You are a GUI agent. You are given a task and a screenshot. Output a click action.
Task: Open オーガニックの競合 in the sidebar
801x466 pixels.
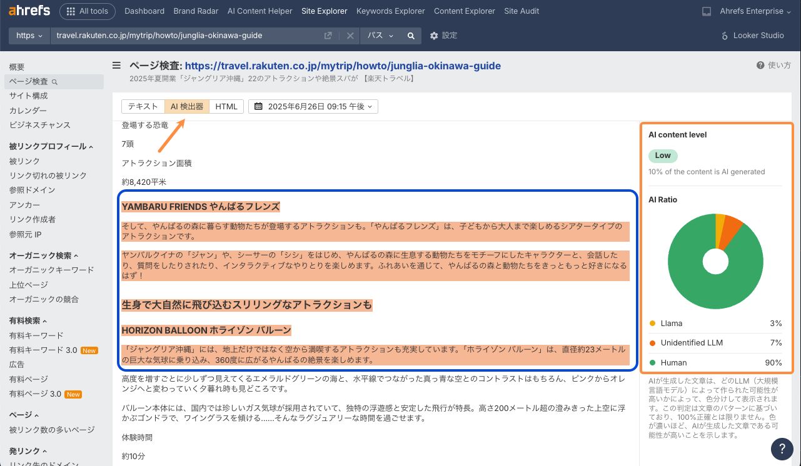click(44, 299)
